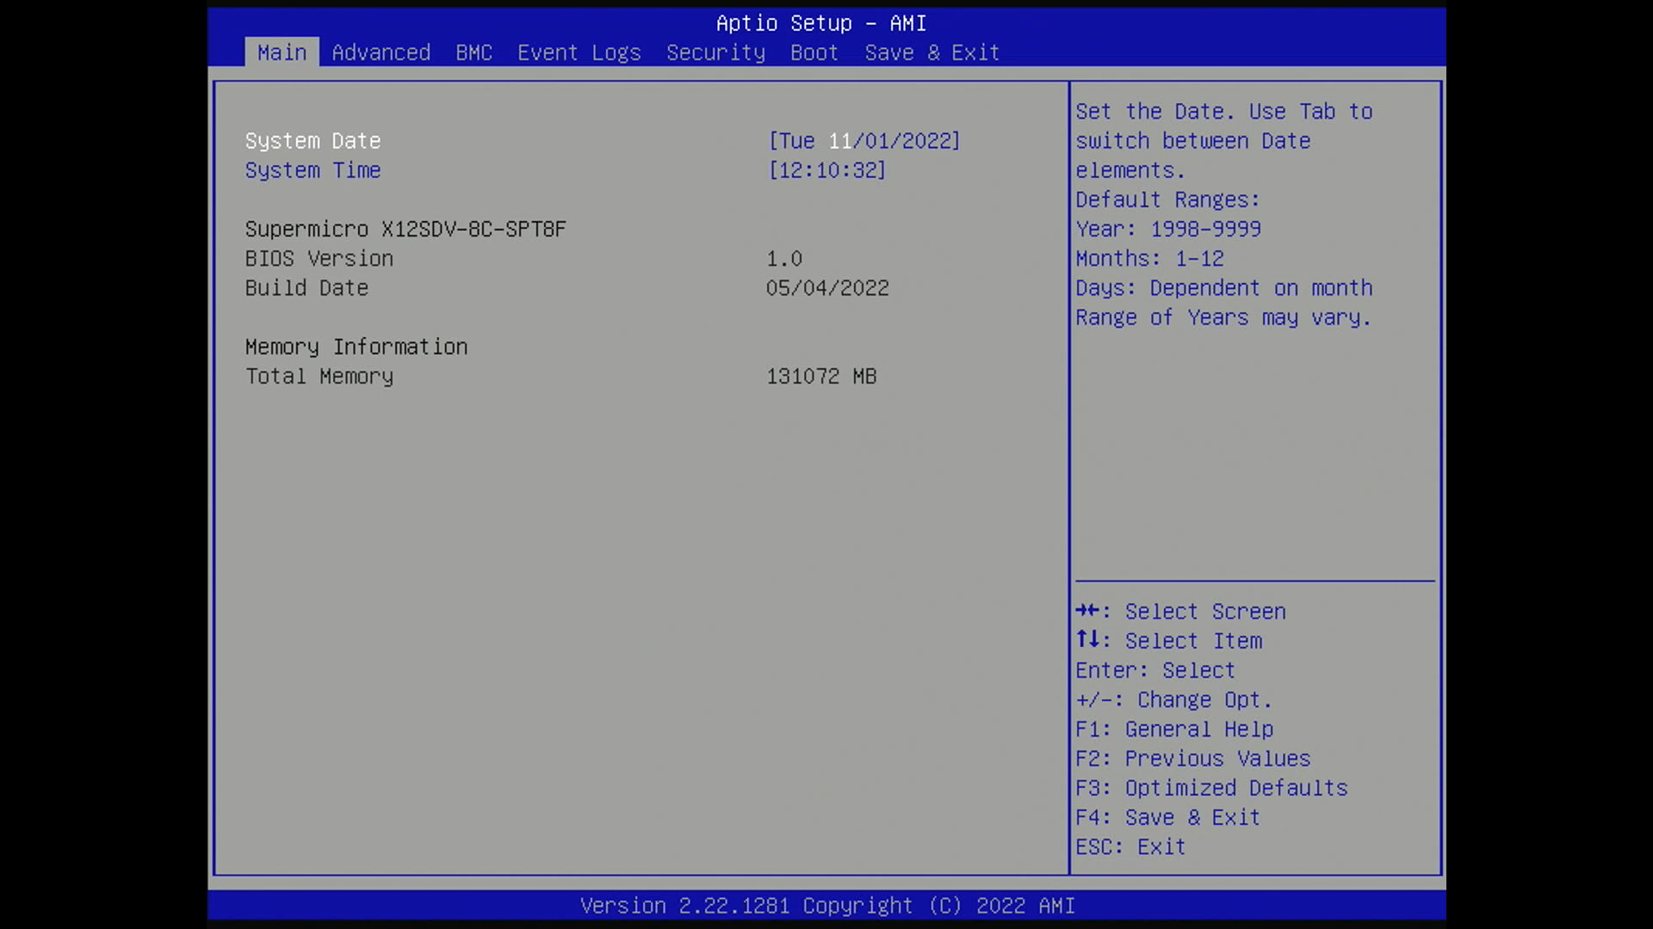
Task: Click the 'Enter: Select' key hint
Action: [1155, 670]
